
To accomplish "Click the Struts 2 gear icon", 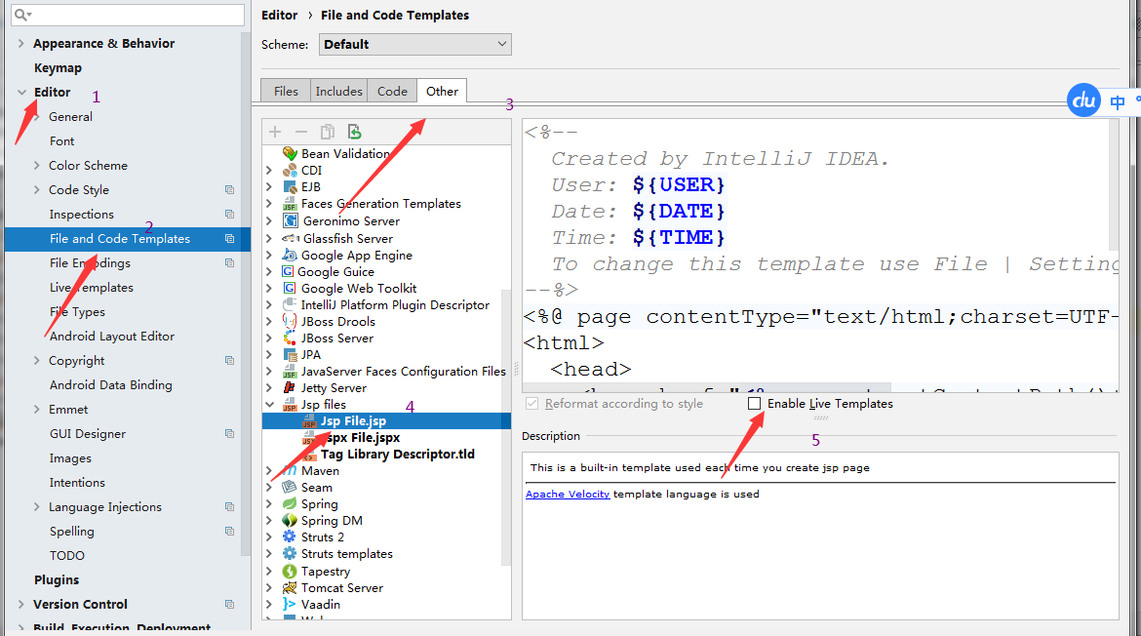I will point(290,537).
